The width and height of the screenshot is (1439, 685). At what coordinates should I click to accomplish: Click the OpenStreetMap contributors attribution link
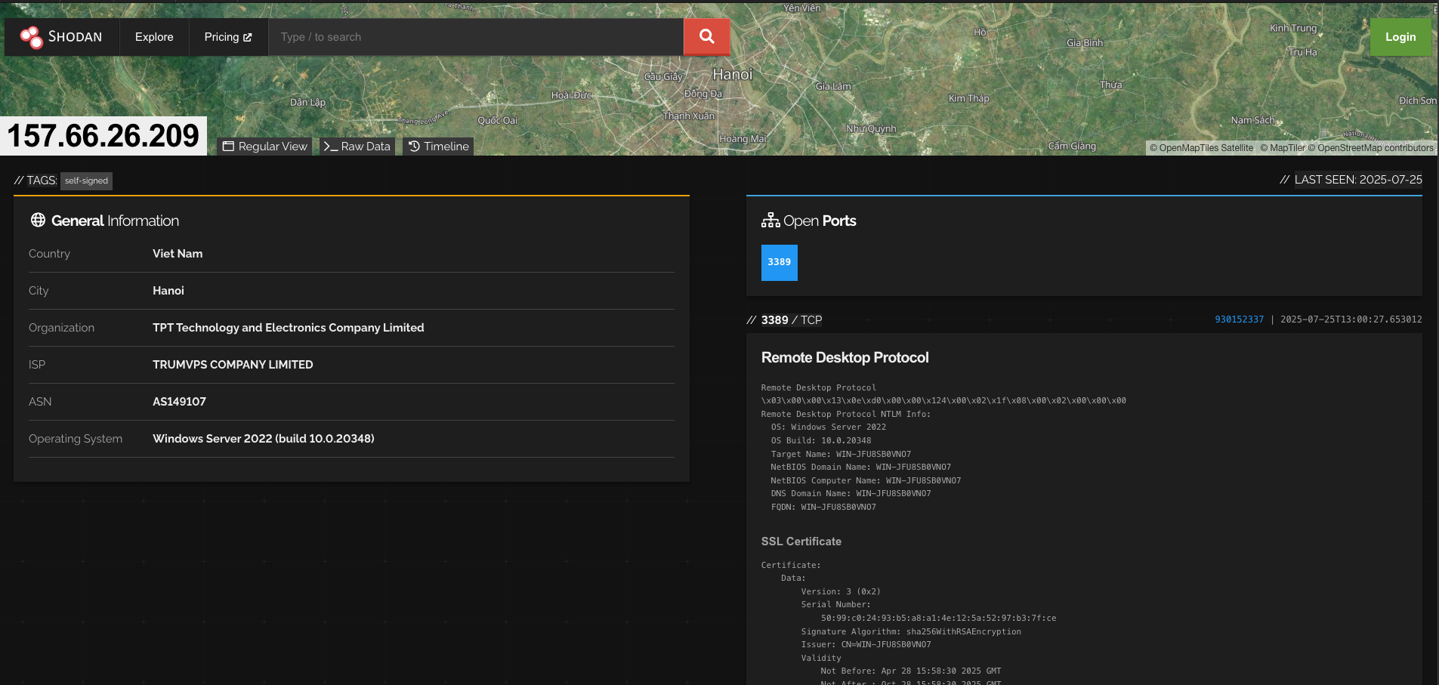(1370, 148)
